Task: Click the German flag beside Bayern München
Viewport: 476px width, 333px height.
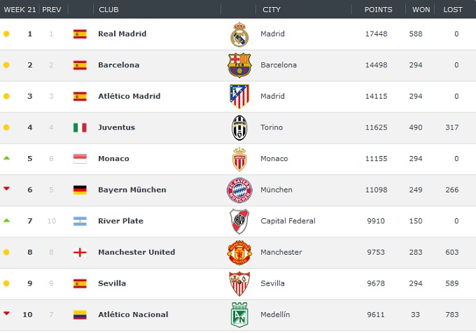Action: coord(80,190)
